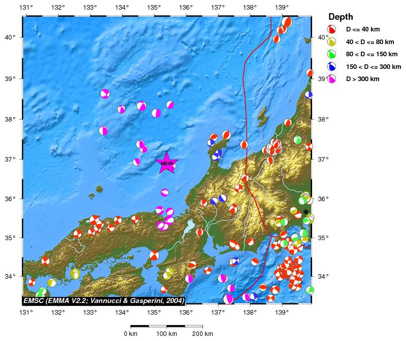Click the green beachball near 139.5°, 37.5°
This screenshot has height=341, width=406.
297,140
